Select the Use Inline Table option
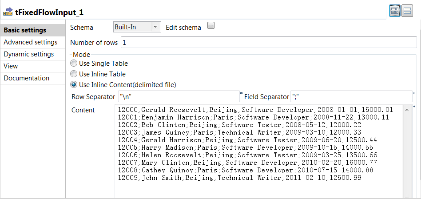This screenshot has width=421, height=199. [x=73, y=74]
